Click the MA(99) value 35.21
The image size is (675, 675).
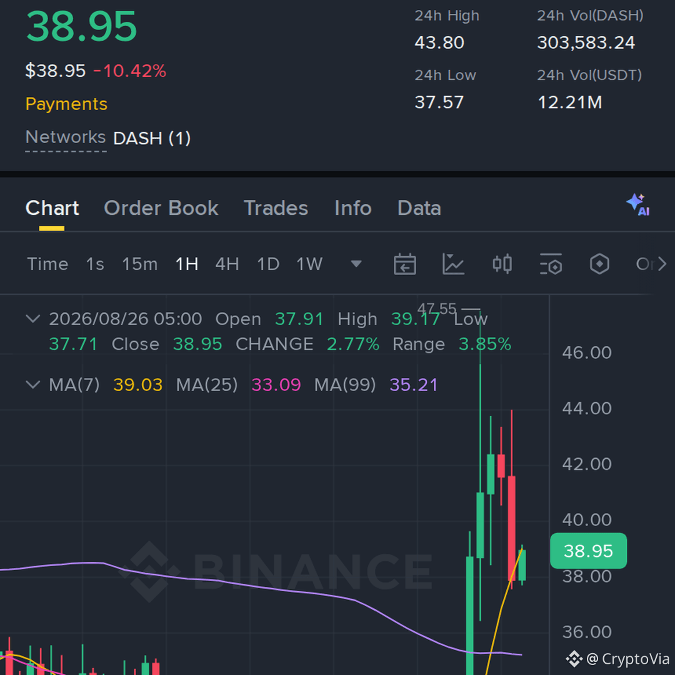[x=414, y=385]
